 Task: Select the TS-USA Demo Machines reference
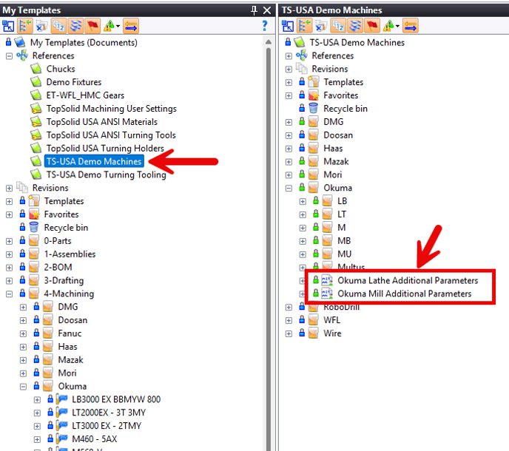click(95, 162)
